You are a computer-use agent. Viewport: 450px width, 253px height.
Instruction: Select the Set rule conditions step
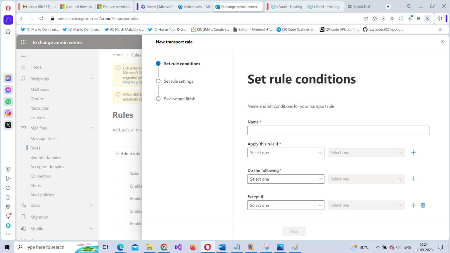pos(182,64)
